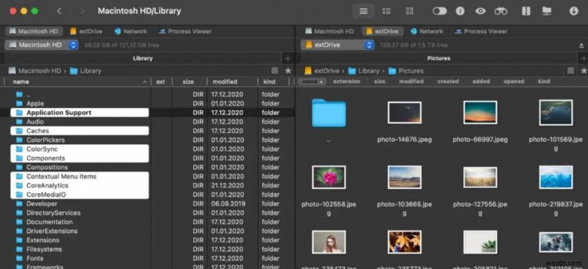The width and height of the screenshot is (588, 269).
Task: Toggle the hidden files switch in toolbar
Action: coord(440,11)
